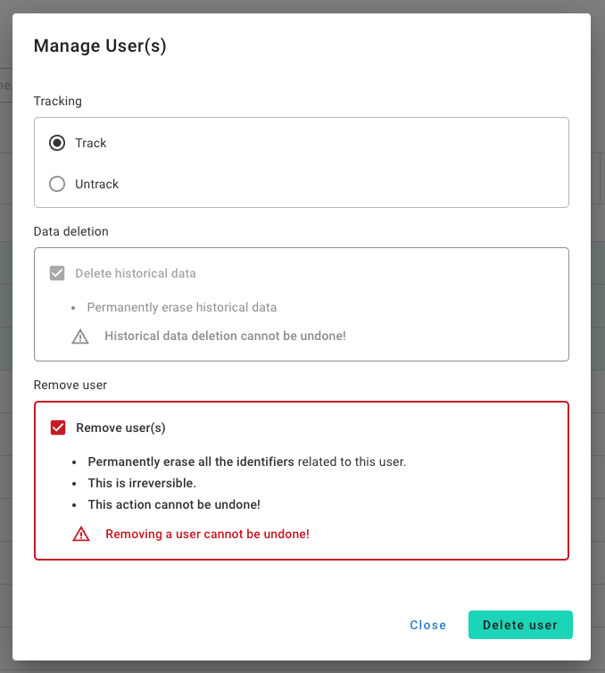This screenshot has width=605, height=673.
Task: Click the 'Delete historical data' label text
Action: point(136,273)
